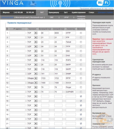Click the Правила переадресації heading
Screen dimensions: 114x129
(x=19, y=23)
